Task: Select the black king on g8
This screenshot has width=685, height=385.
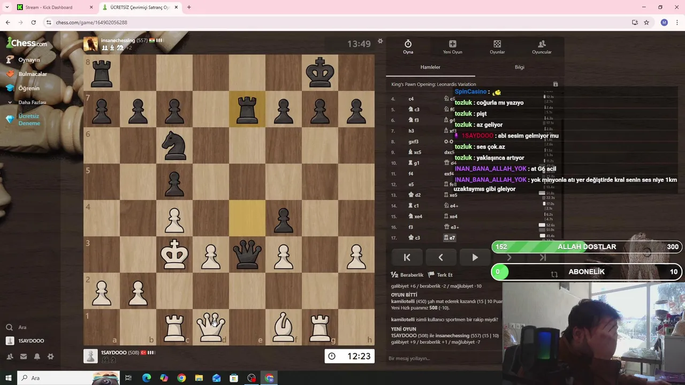Action: (x=320, y=73)
